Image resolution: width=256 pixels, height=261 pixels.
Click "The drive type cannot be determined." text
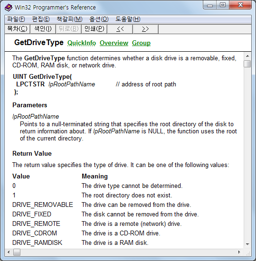pyautogui.click(x=132, y=186)
